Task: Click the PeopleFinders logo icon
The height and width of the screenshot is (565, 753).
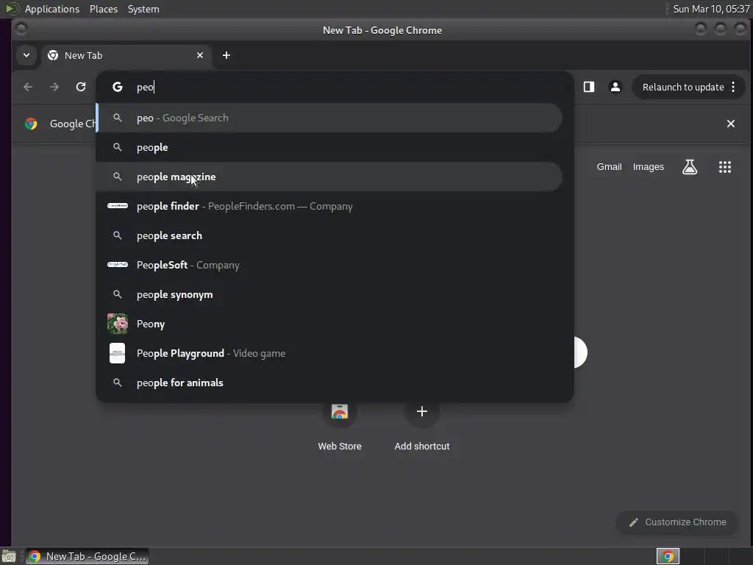Action: click(117, 206)
